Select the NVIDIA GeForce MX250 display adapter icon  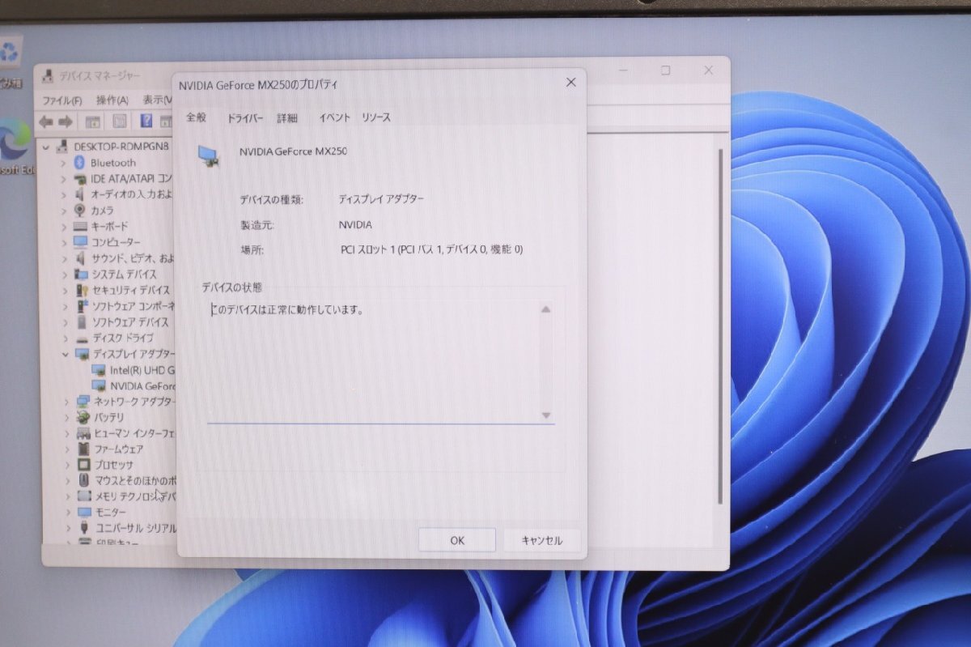(100, 385)
